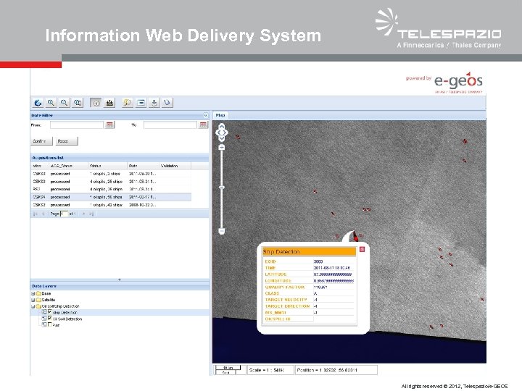Collapse the Oil spill/Ship Detection folder
Viewport: 522px width, 391px height.
pos(33,306)
